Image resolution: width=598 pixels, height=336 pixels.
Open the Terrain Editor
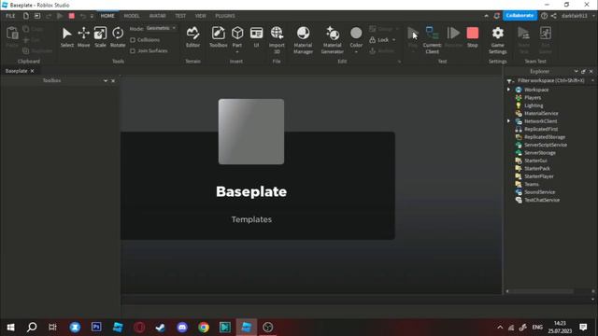pyautogui.click(x=192, y=37)
